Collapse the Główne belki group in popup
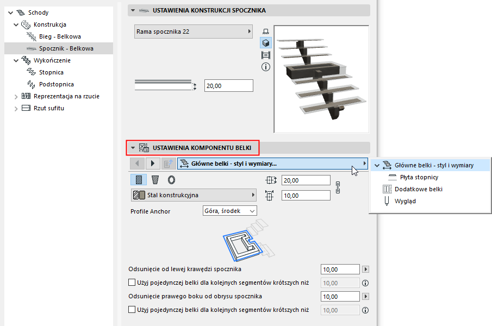 coord(377,166)
